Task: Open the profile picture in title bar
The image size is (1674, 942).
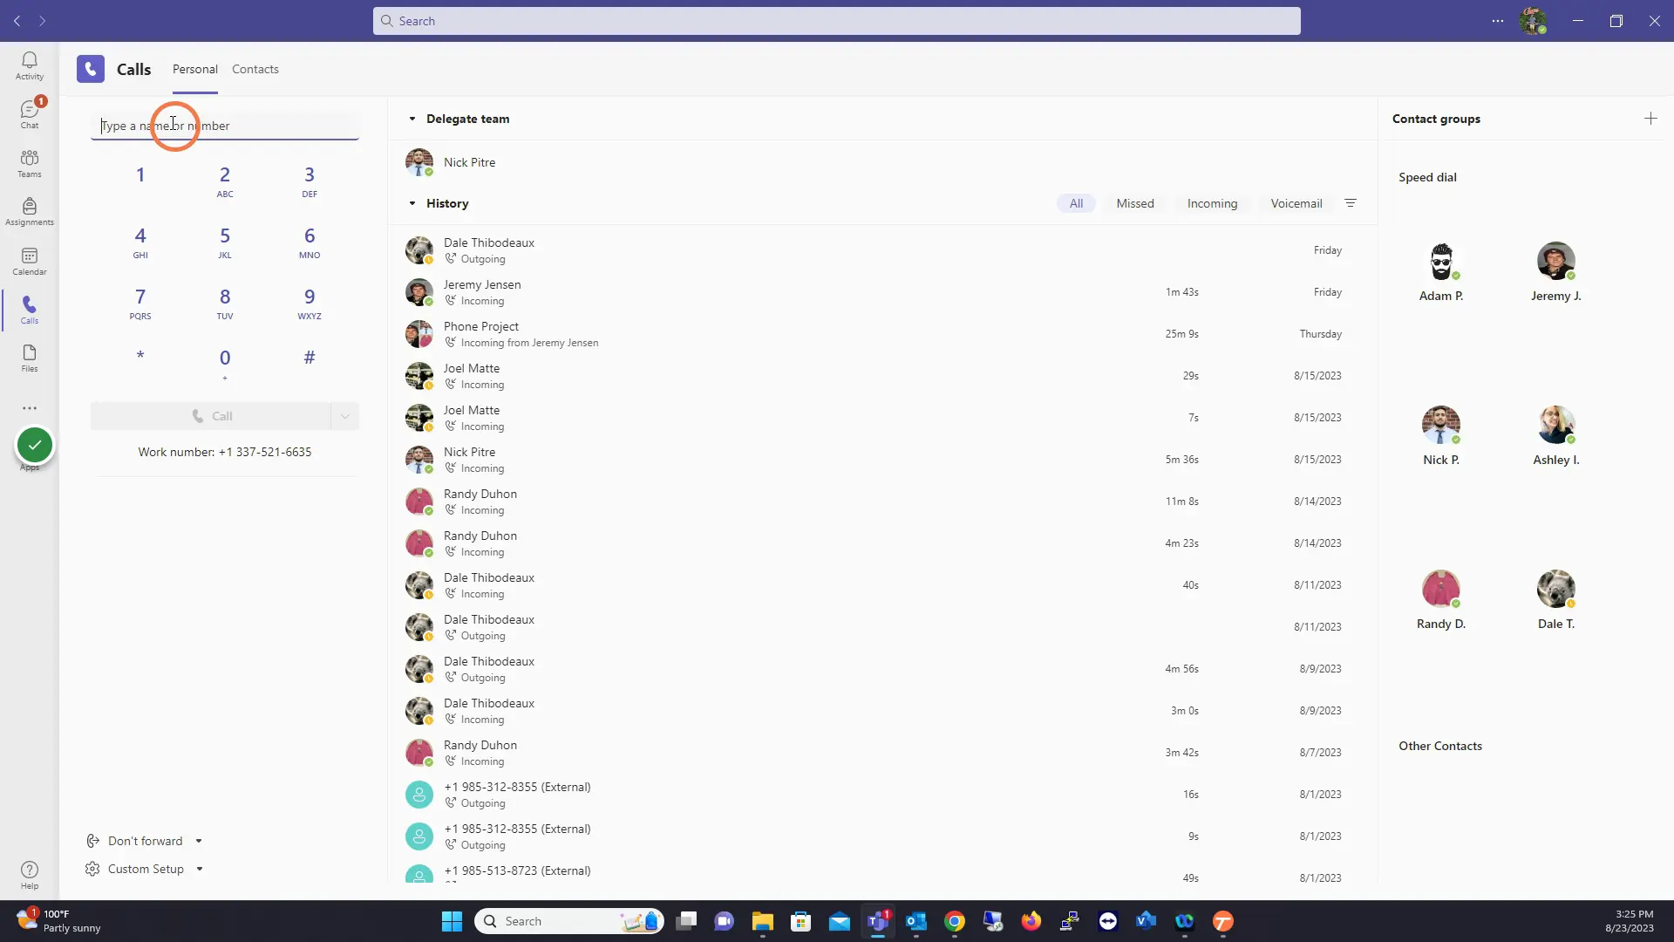Action: tap(1533, 21)
